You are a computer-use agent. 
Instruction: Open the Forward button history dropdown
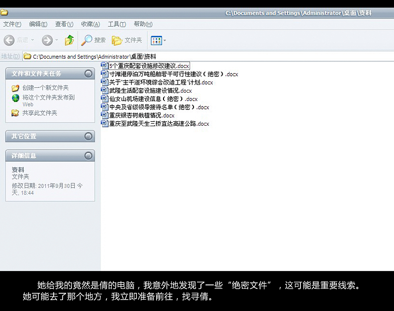coord(57,40)
